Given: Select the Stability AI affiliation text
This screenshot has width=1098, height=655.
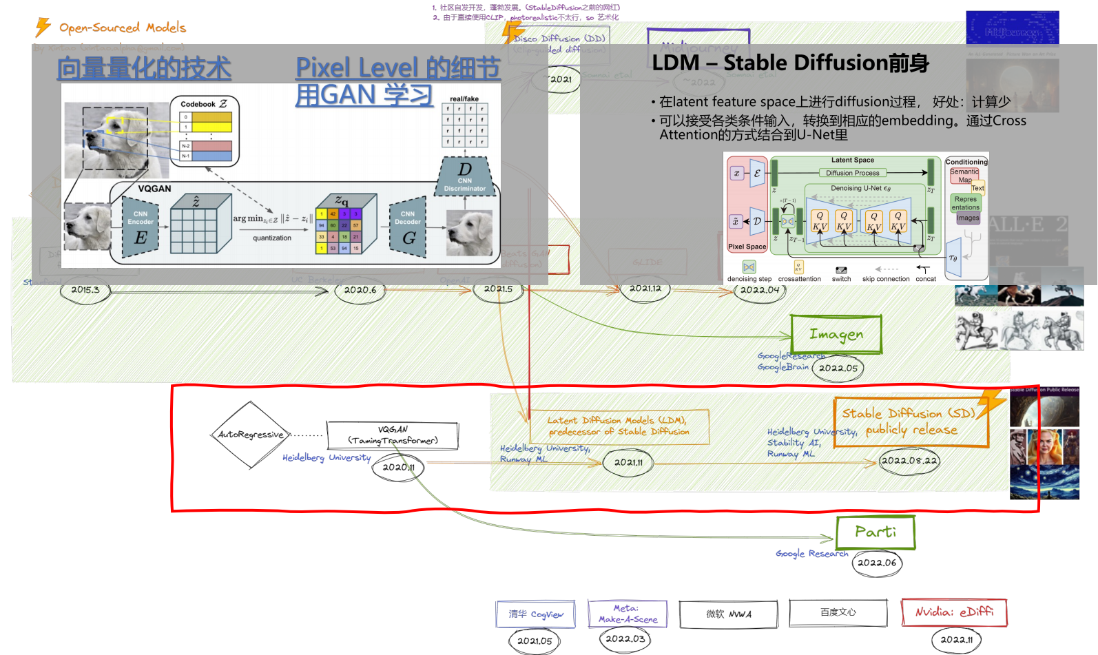Looking at the screenshot, I should coord(794,443).
